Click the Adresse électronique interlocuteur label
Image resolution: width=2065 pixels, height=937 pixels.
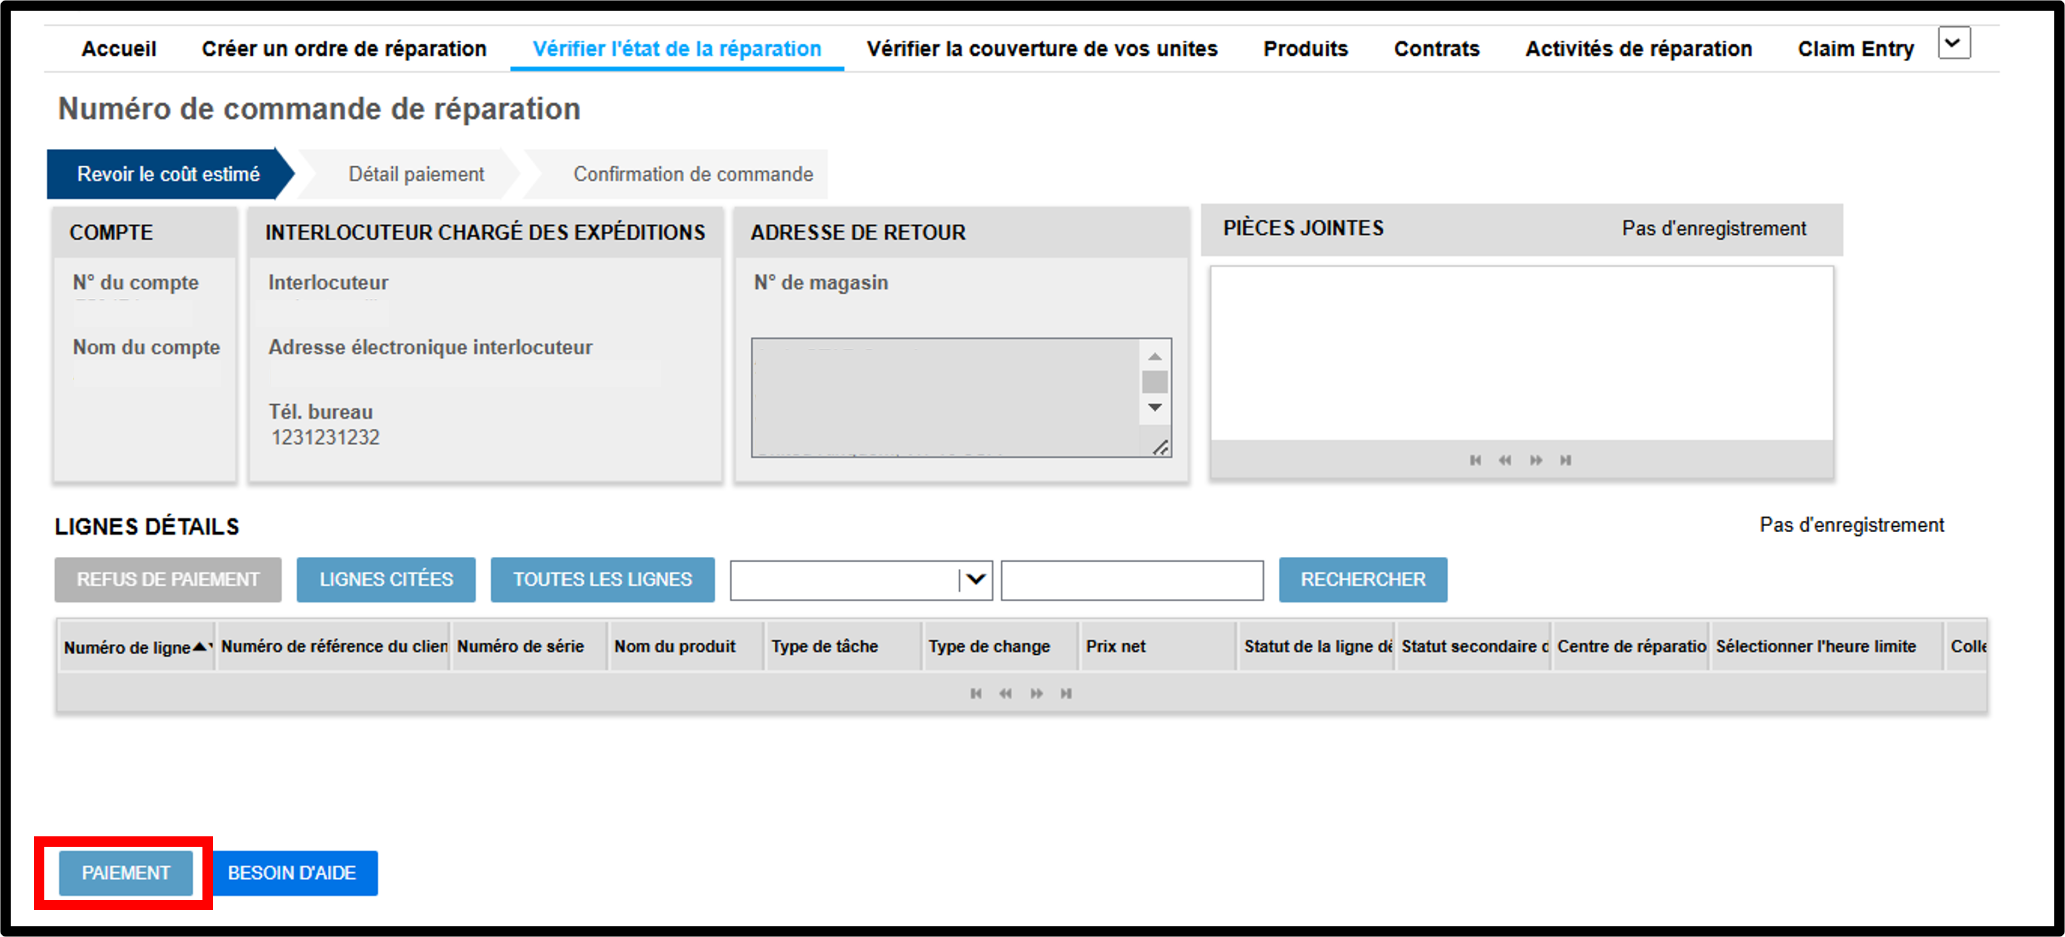pos(431,347)
